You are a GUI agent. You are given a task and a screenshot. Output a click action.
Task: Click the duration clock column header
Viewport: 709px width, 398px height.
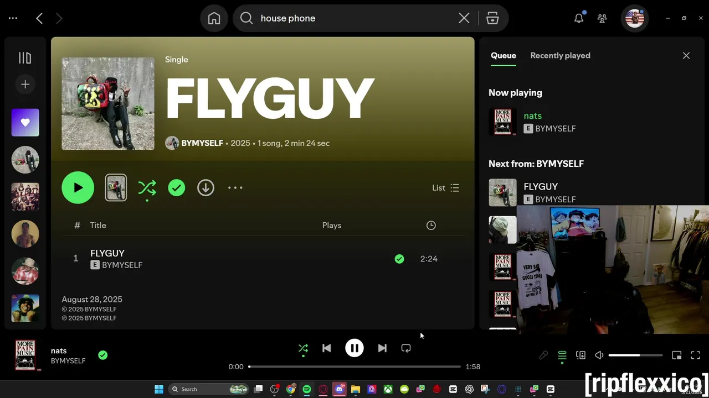pos(431,226)
